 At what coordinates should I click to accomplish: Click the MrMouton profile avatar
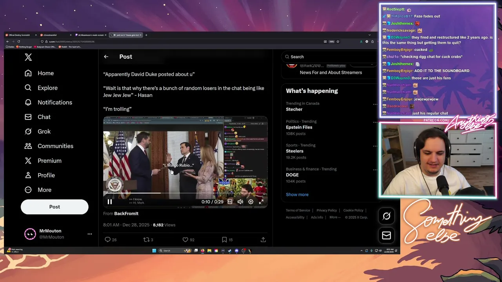(30, 234)
